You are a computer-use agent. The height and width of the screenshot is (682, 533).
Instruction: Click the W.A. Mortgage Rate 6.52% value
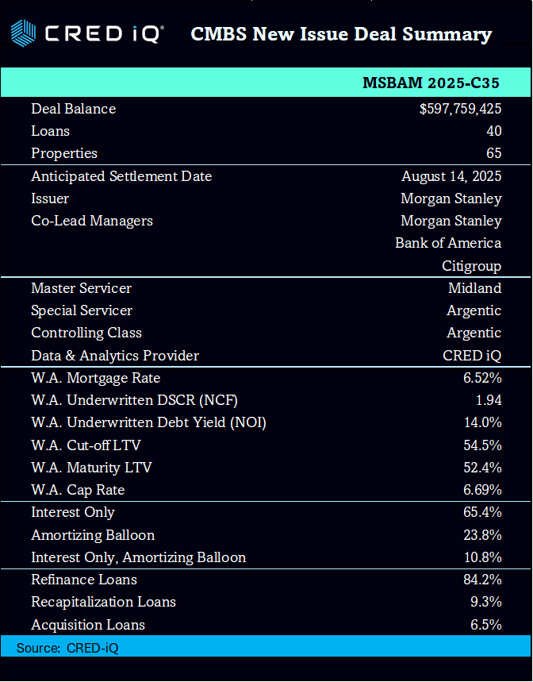[x=482, y=378]
